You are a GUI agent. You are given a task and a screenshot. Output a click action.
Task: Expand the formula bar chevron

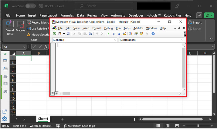(212, 47)
